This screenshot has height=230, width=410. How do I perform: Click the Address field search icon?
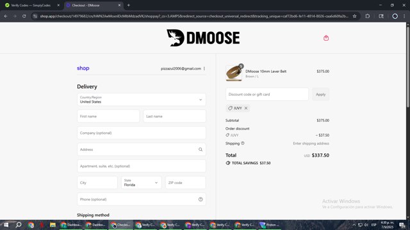click(x=201, y=149)
